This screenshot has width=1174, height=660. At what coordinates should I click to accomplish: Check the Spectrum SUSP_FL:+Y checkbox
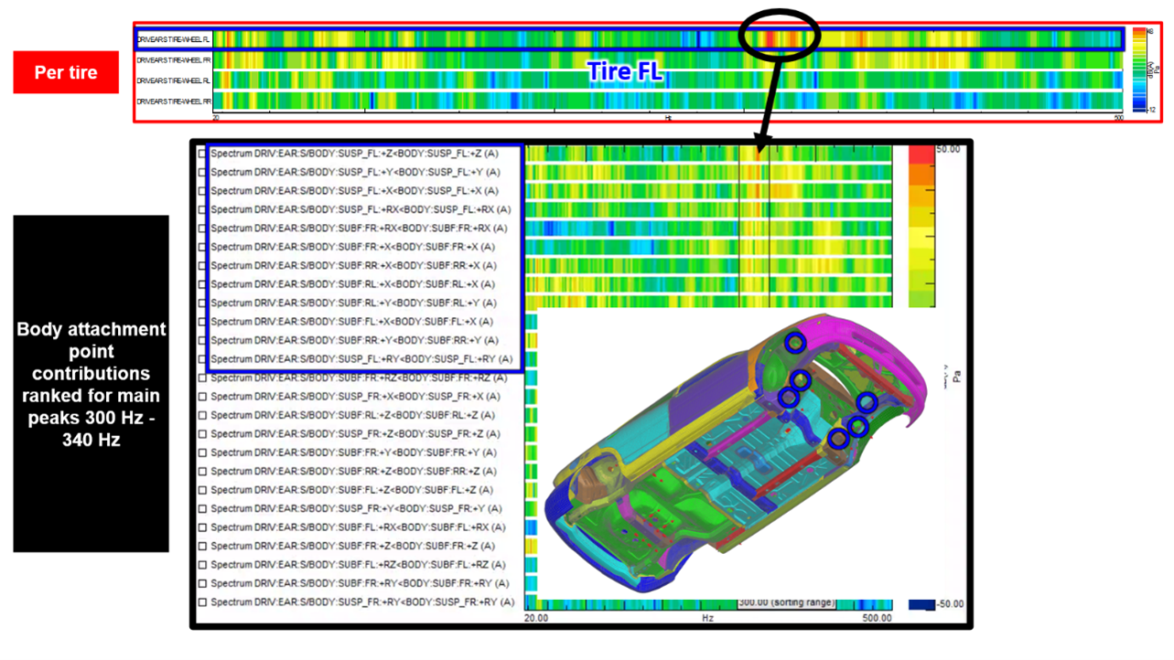(x=199, y=172)
